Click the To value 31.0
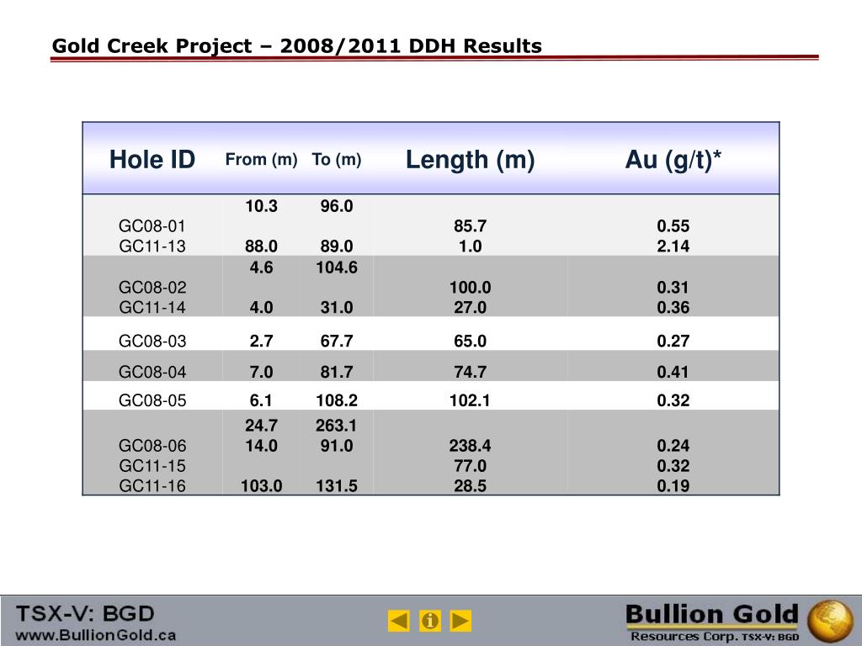 point(337,307)
